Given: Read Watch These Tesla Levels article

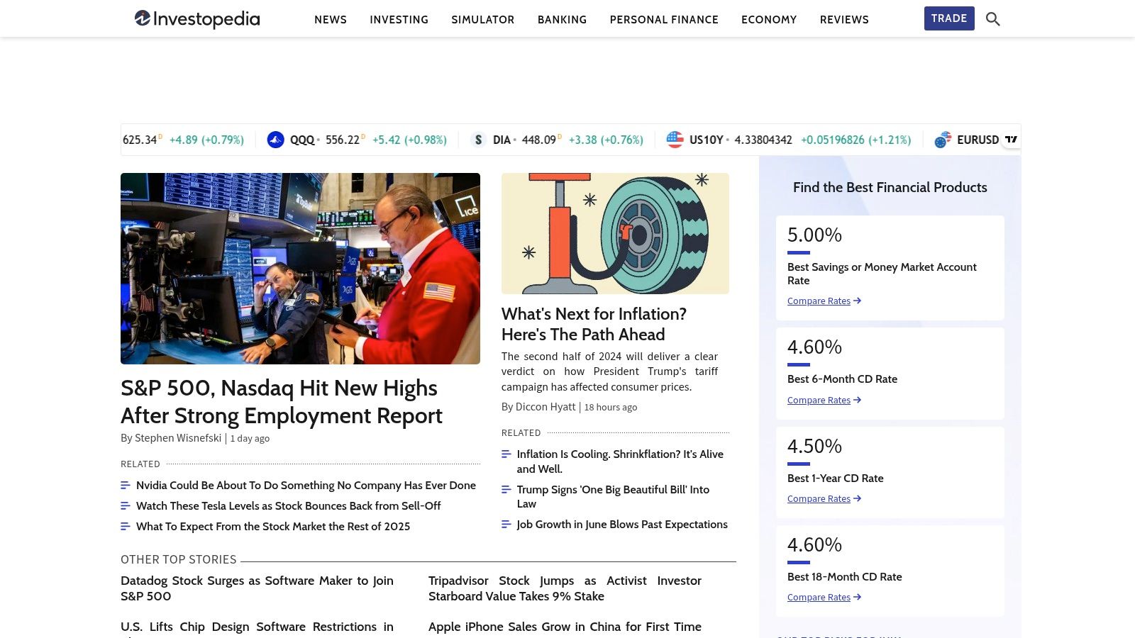Looking at the screenshot, I should pos(288,506).
